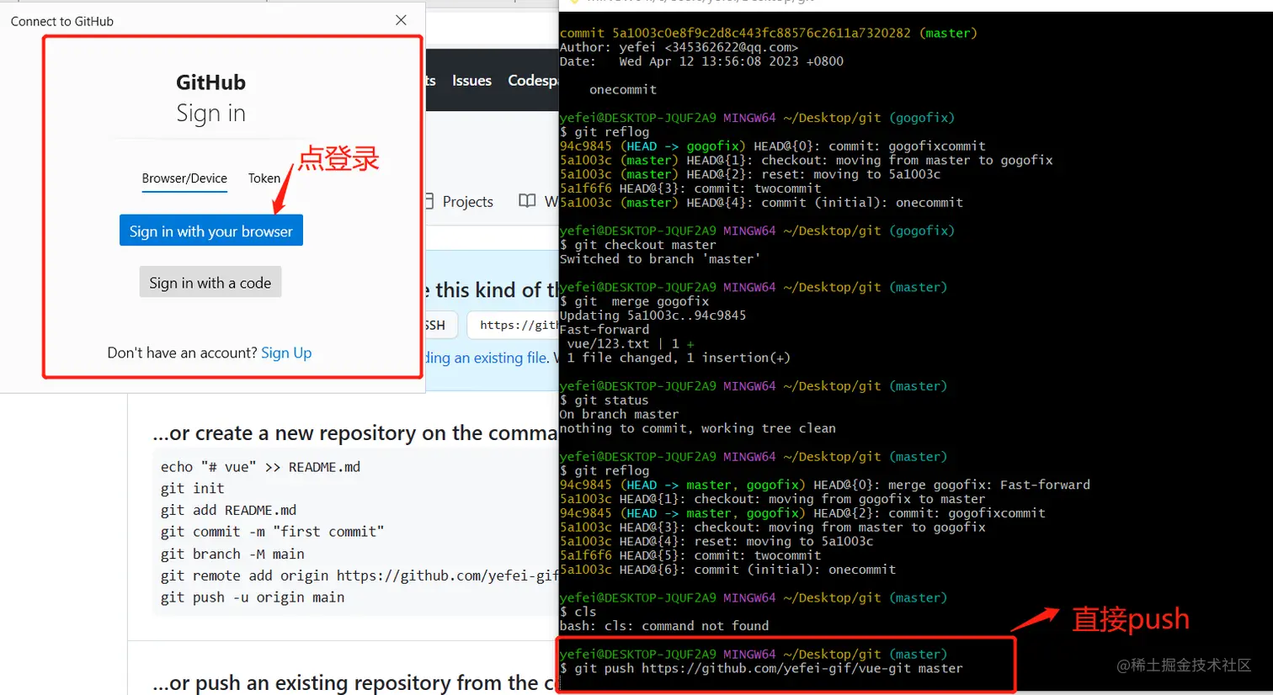The height and width of the screenshot is (695, 1273).
Task: Click 'Updating 5a1003c..94c9845' line
Action: [x=653, y=316]
